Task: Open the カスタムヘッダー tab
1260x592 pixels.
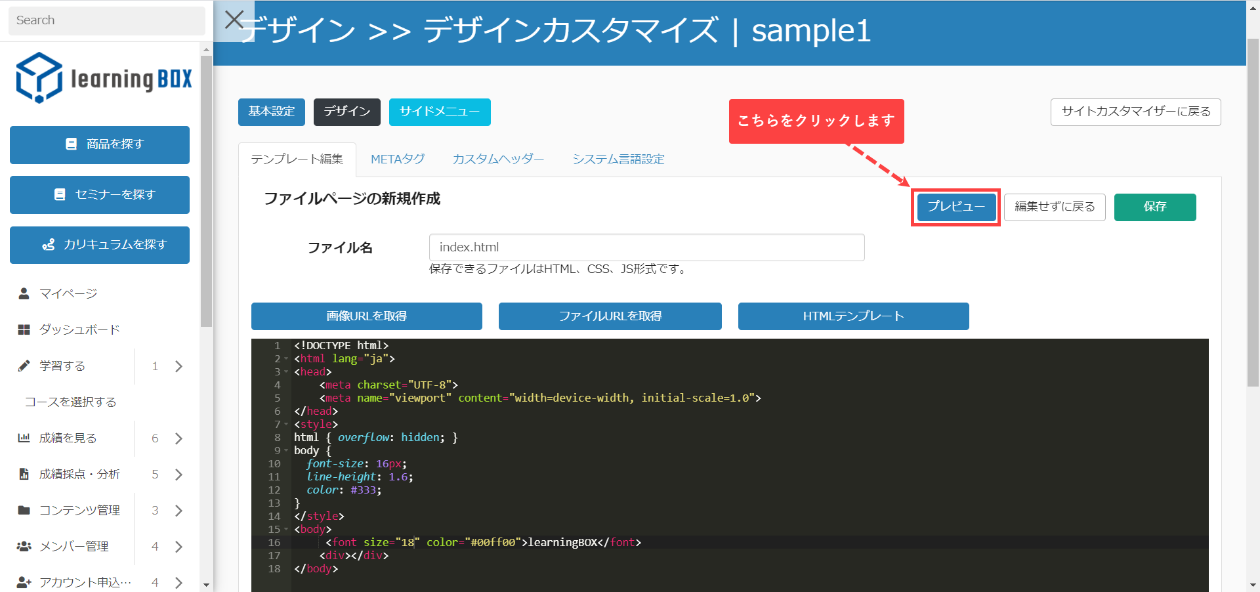Action: (x=498, y=159)
